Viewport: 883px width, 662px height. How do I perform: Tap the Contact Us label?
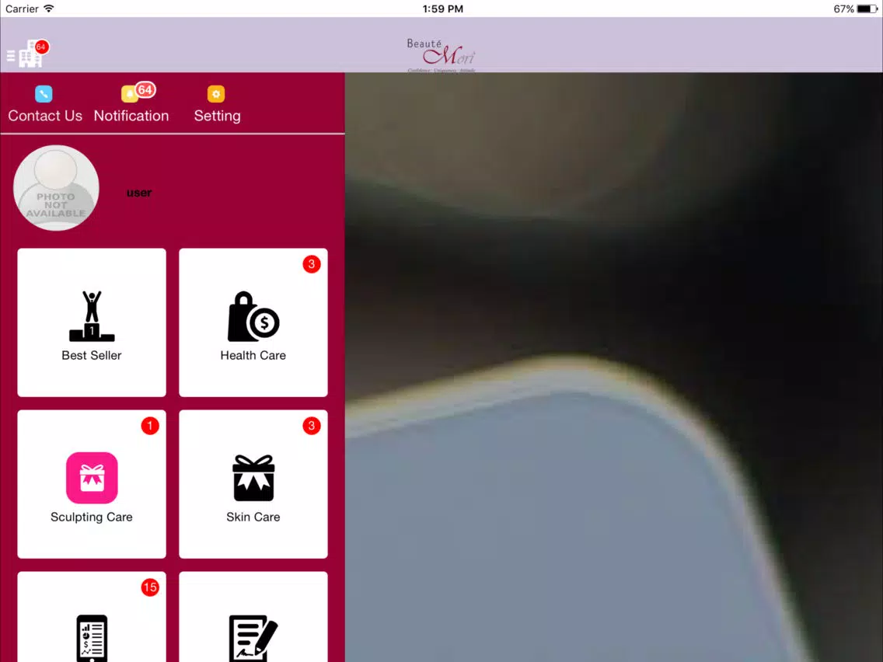pyautogui.click(x=45, y=116)
